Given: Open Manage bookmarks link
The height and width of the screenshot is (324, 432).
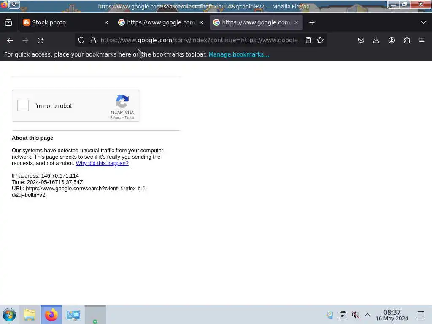Looking at the screenshot, I should [x=239, y=54].
